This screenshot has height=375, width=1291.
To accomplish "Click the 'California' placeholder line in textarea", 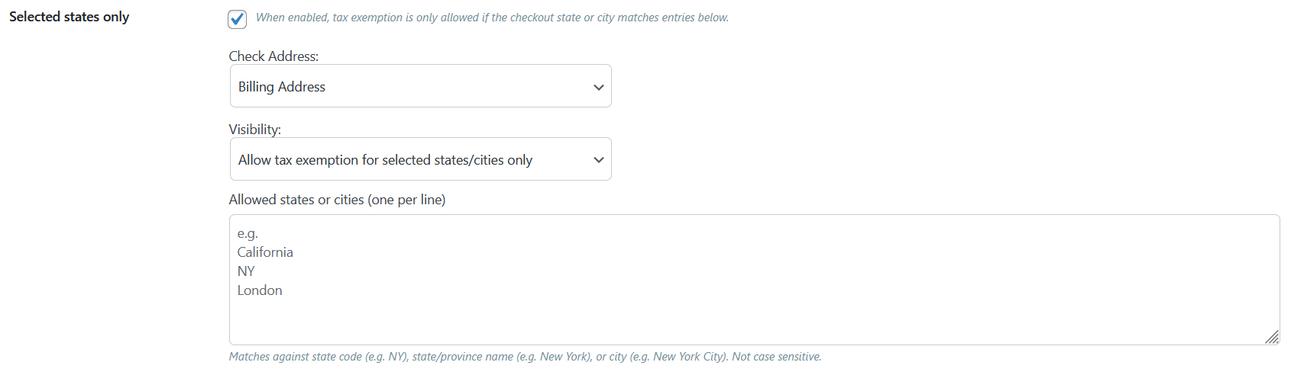I will point(265,252).
